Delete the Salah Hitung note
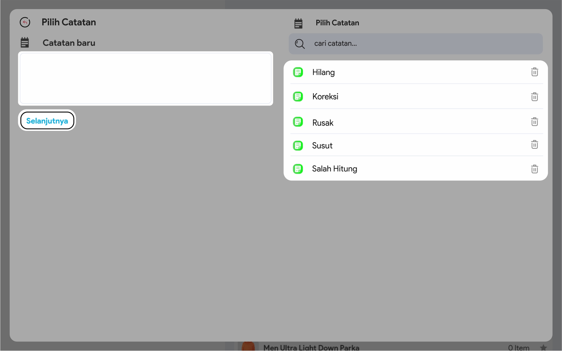 tap(534, 169)
